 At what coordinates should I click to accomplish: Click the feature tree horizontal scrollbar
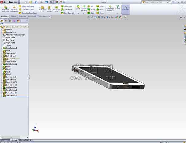tap(11, 137)
